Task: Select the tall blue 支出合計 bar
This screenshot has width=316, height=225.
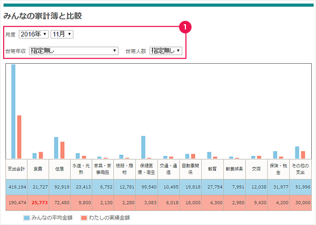Action: coord(13,111)
